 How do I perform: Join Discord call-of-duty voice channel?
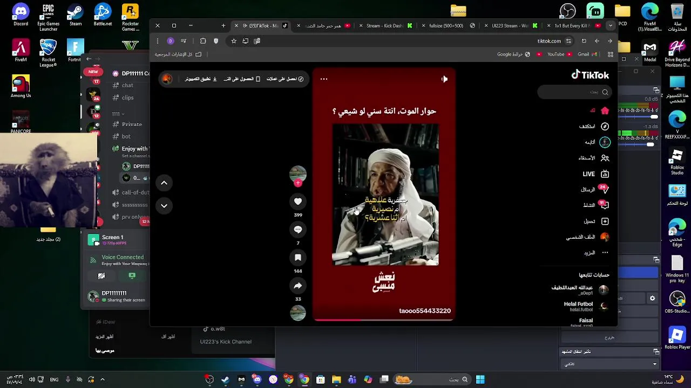[131, 192]
